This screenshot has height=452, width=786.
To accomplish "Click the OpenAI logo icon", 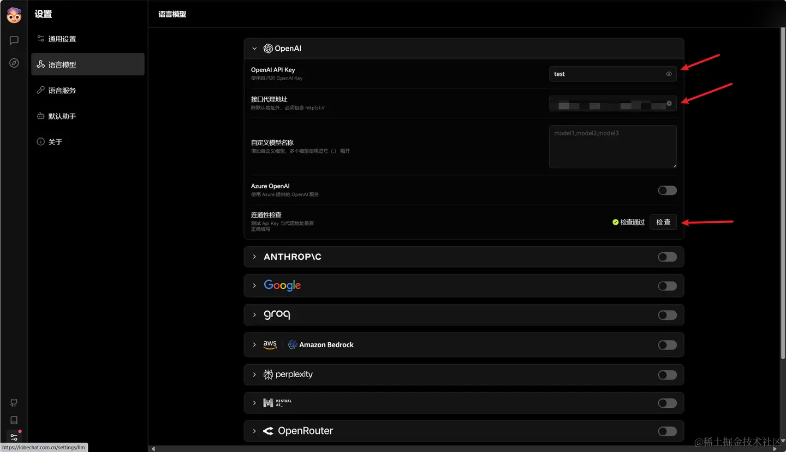I will pos(268,49).
